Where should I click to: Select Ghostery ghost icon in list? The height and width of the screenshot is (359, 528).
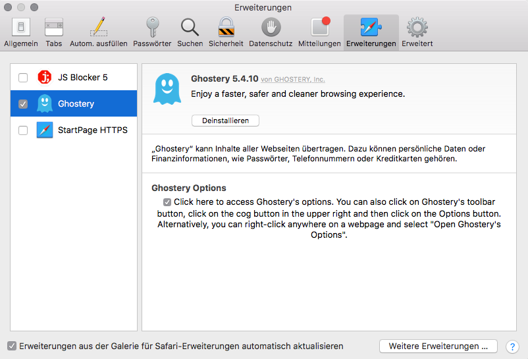45,103
